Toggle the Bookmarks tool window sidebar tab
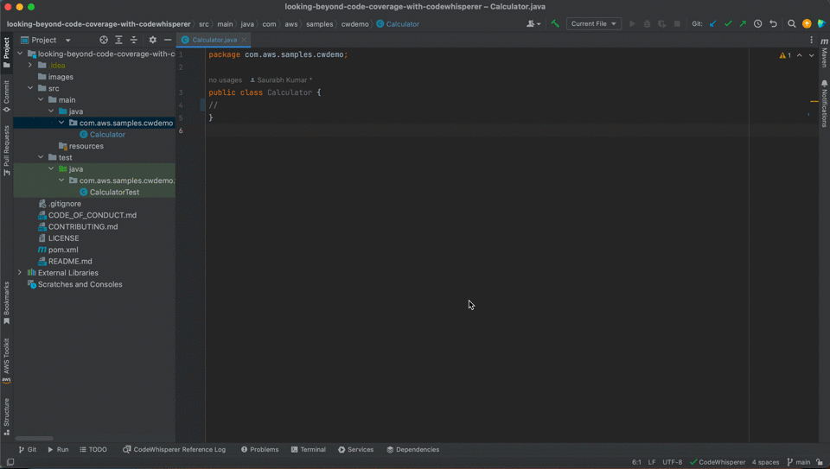 pos(6,303)
